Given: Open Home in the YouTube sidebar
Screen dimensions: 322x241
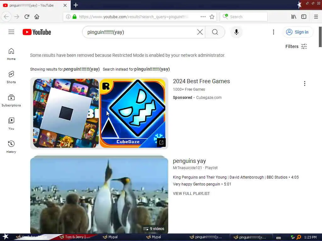Looking at the screenshot, I should (x=11, y=54).
